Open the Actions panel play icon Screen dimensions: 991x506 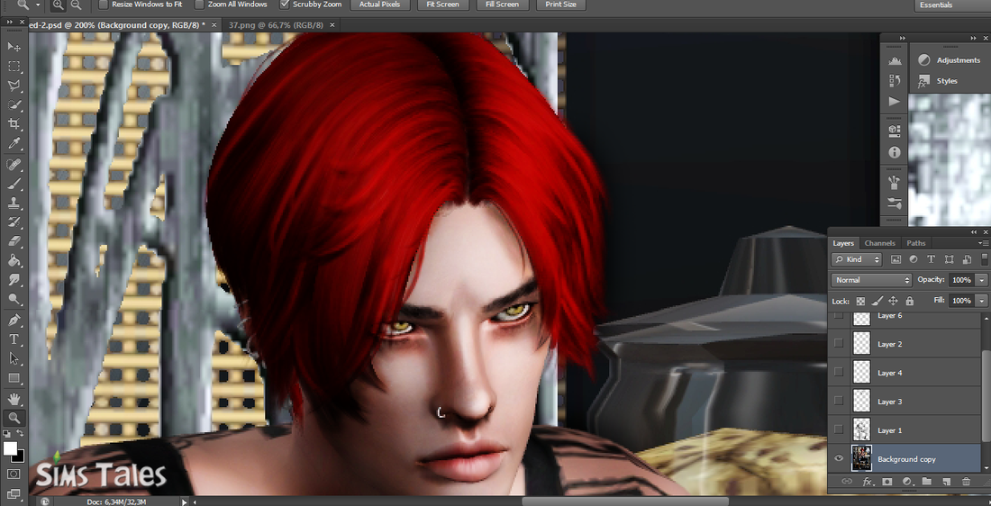[x=894, y=101]
